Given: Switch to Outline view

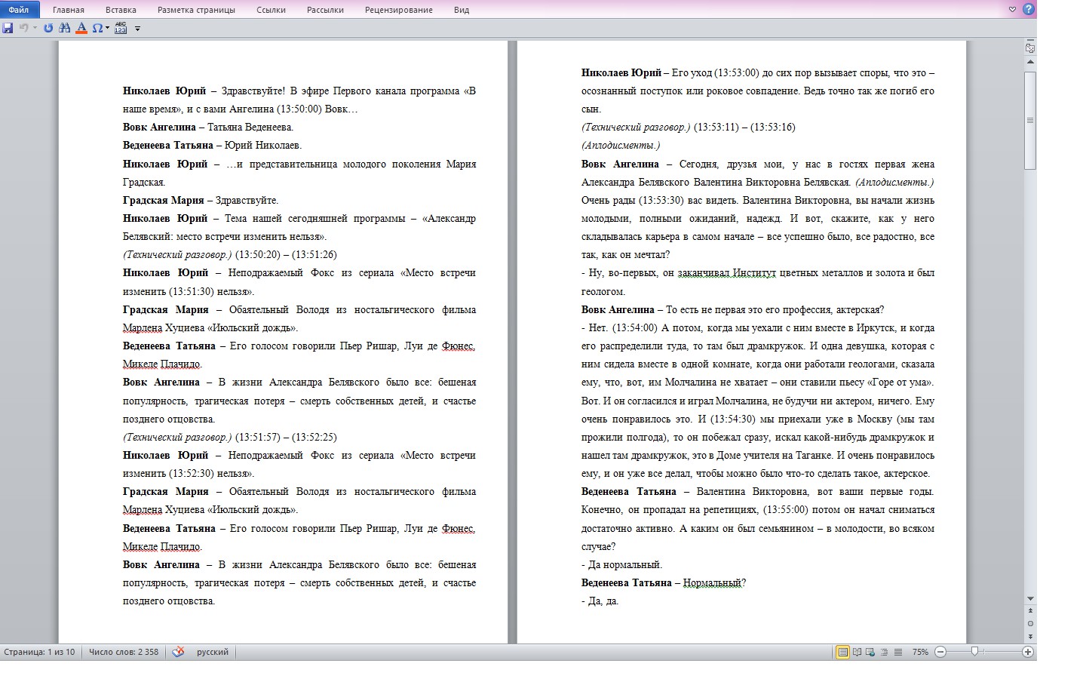Looking at the screenshot, I should [884, 652].
